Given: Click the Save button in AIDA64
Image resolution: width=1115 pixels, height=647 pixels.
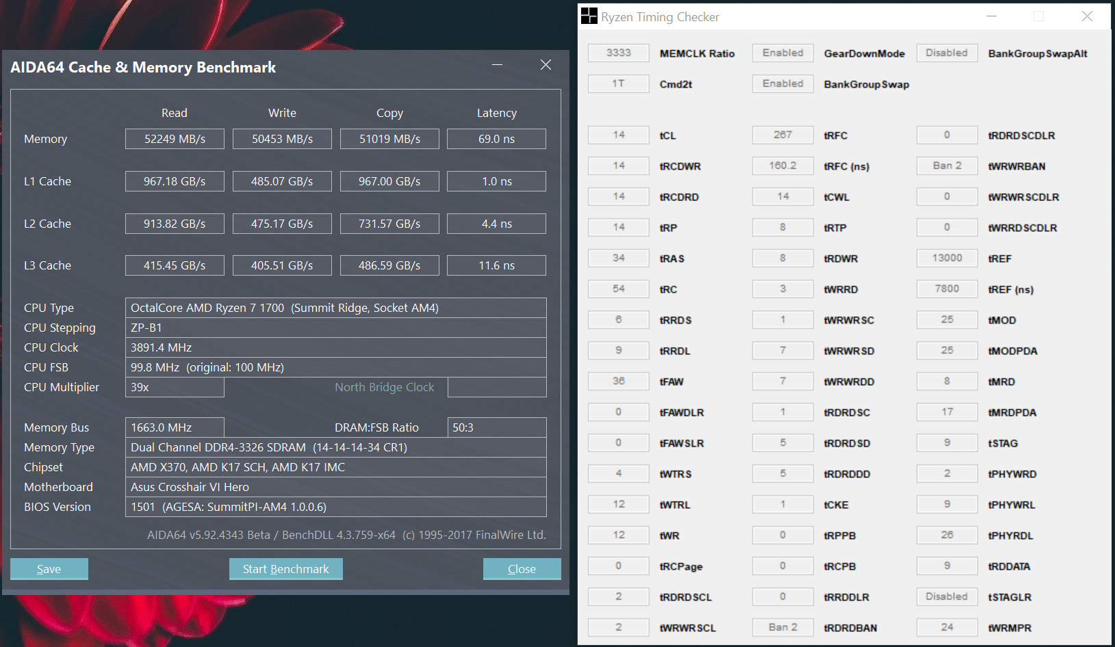Looking at the screenshot, I should point(49,569).
